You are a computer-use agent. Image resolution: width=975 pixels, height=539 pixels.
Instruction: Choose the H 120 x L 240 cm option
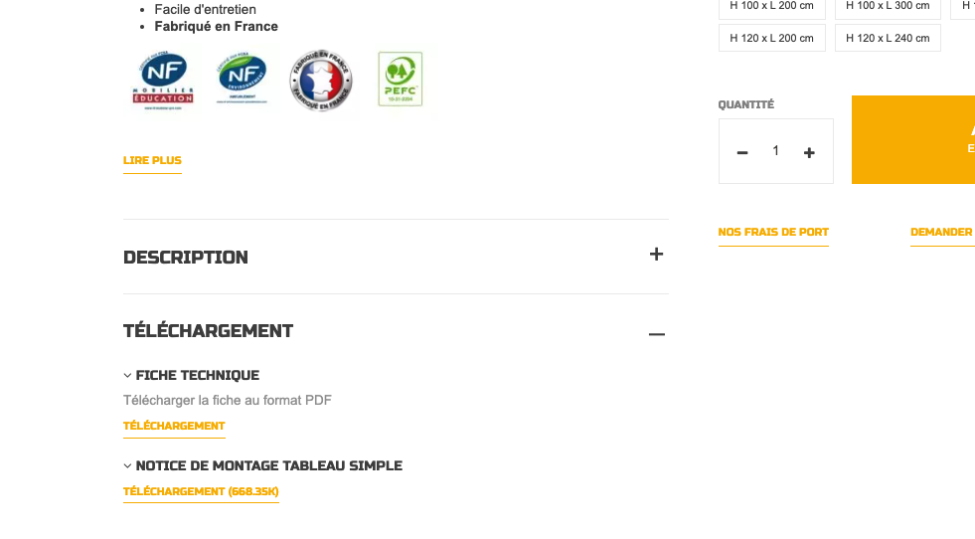click(x=888, y=38)
